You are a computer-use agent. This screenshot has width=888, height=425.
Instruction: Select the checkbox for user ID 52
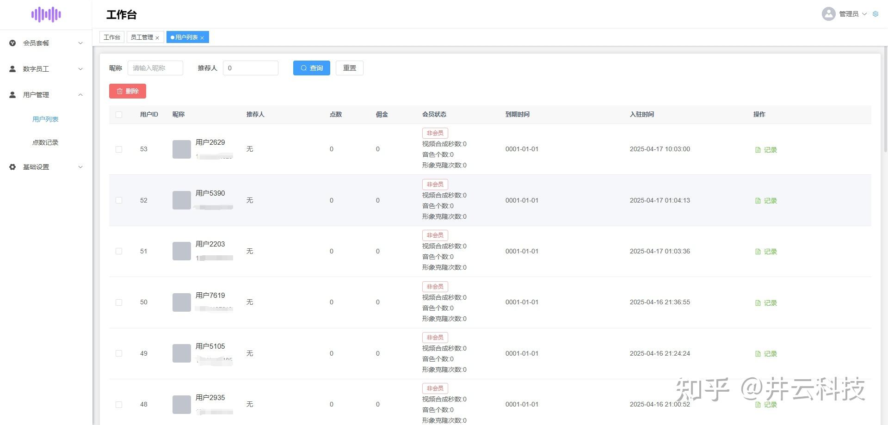(x=119, y=200)
